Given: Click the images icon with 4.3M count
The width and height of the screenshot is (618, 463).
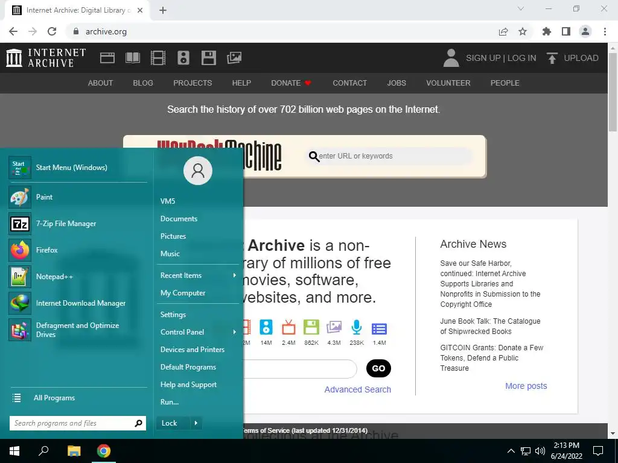Looking at the screenshot, I should [x=334, y=327].
